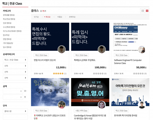This screenshot has height=120, width=153.
Task: Click the 100,000원 price text
Action: (100, 67)
